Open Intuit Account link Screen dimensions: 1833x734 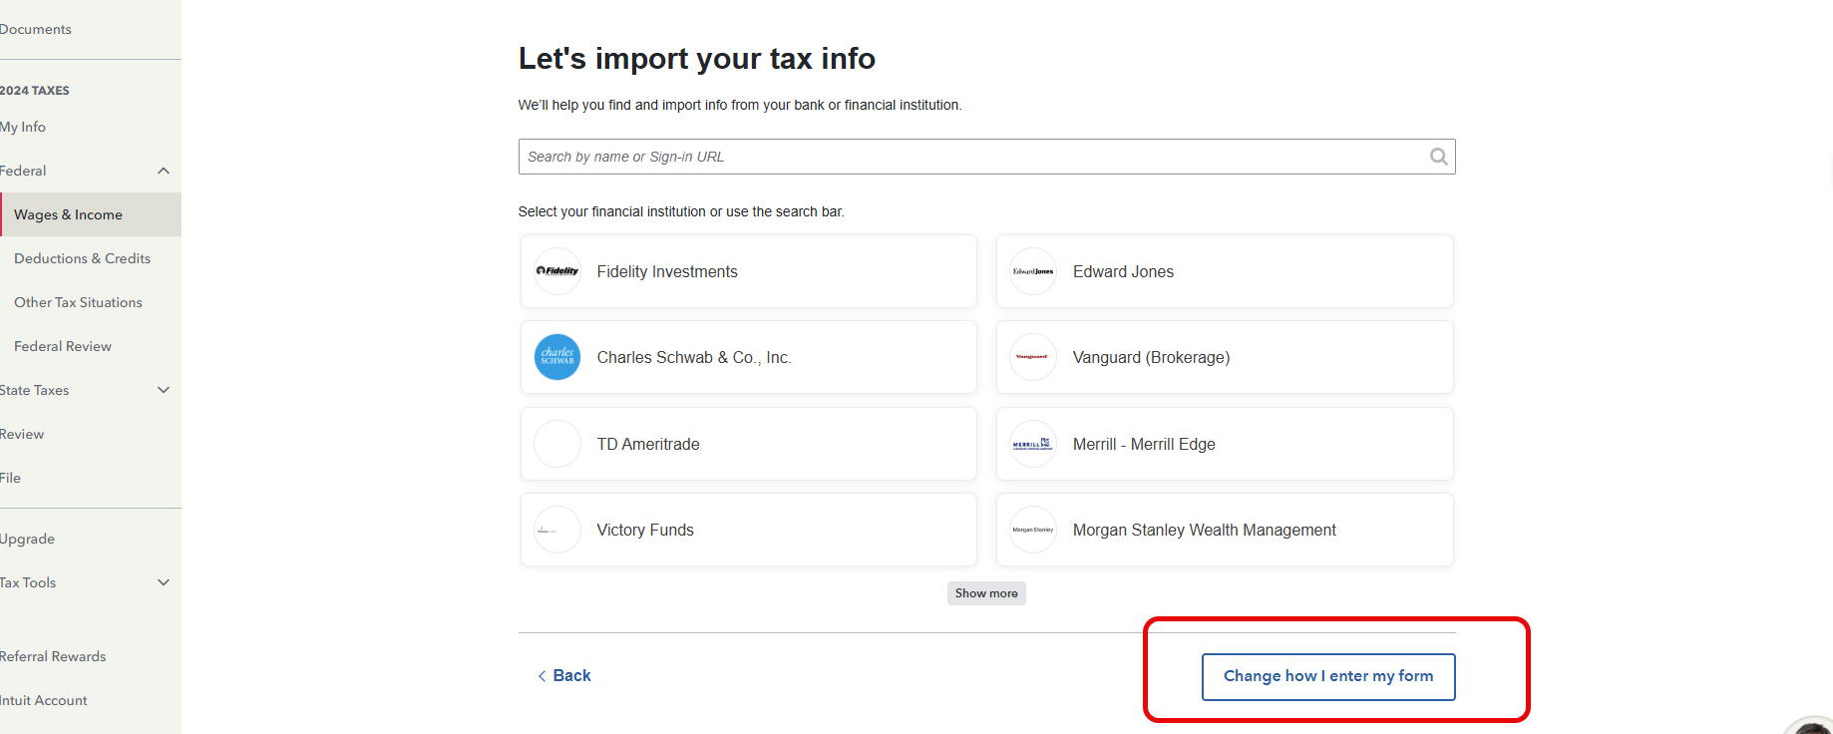[43, 700]
